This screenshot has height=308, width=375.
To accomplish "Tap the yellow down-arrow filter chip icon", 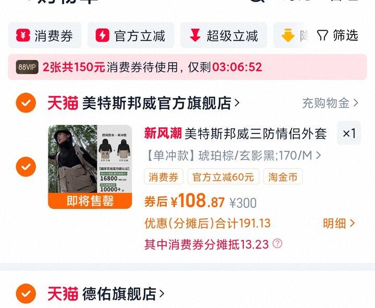I will 287,35.
